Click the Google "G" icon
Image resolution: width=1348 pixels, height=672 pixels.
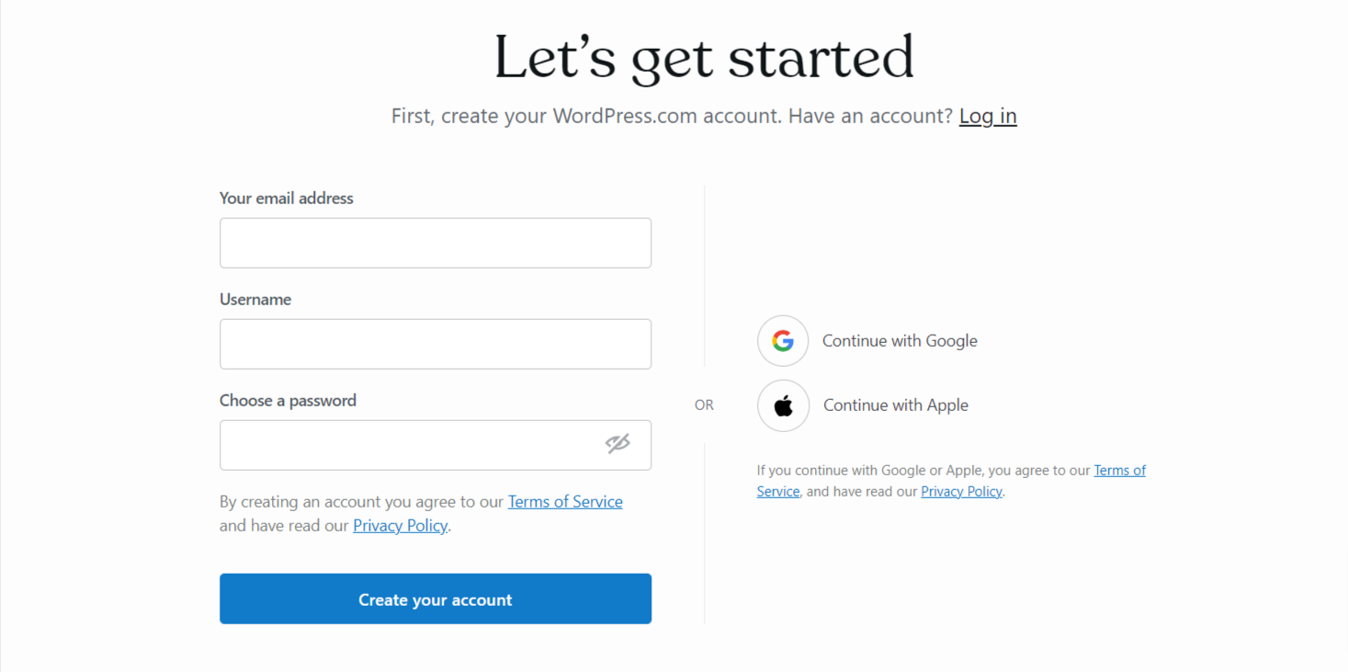tap(782, 340)
